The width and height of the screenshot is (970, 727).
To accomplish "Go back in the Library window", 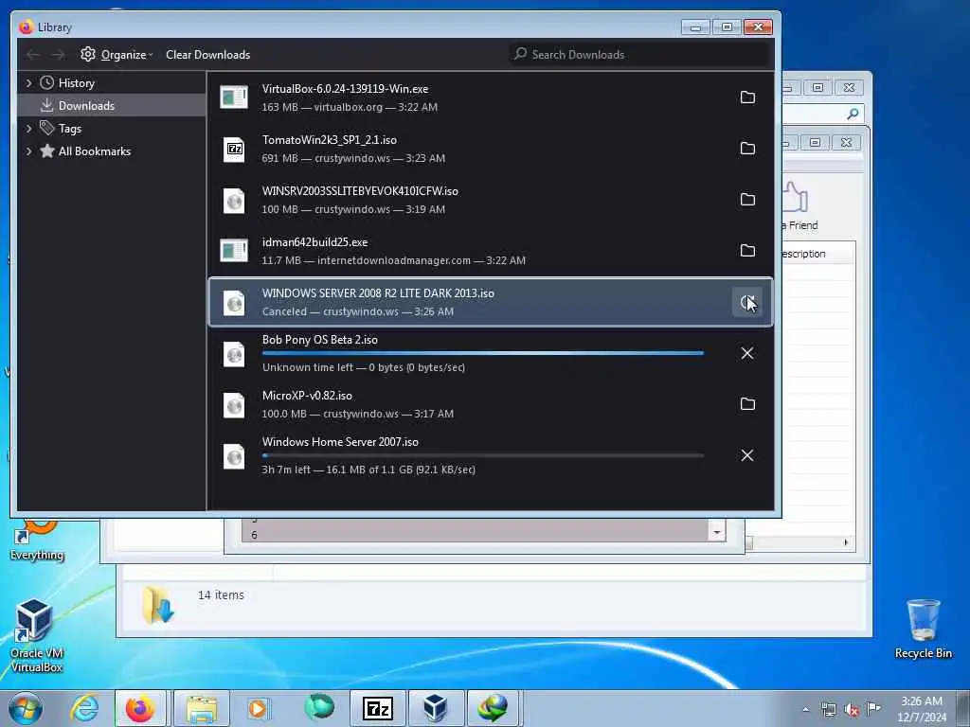I will [33, 55].
